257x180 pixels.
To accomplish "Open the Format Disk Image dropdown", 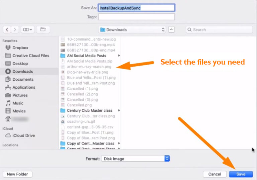I will pyautogui.click(x=136, y=158).
